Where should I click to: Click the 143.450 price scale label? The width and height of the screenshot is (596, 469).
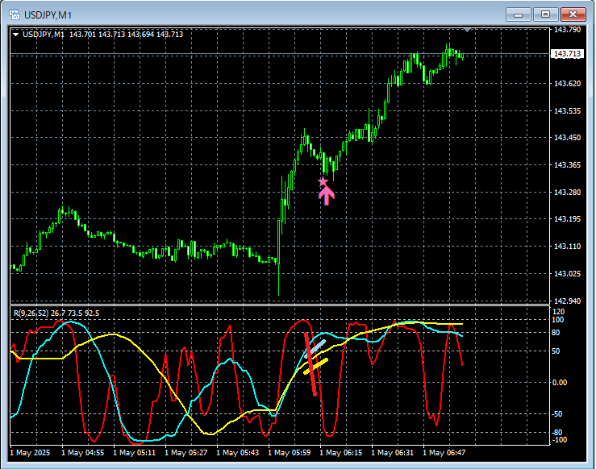[567, 138]
